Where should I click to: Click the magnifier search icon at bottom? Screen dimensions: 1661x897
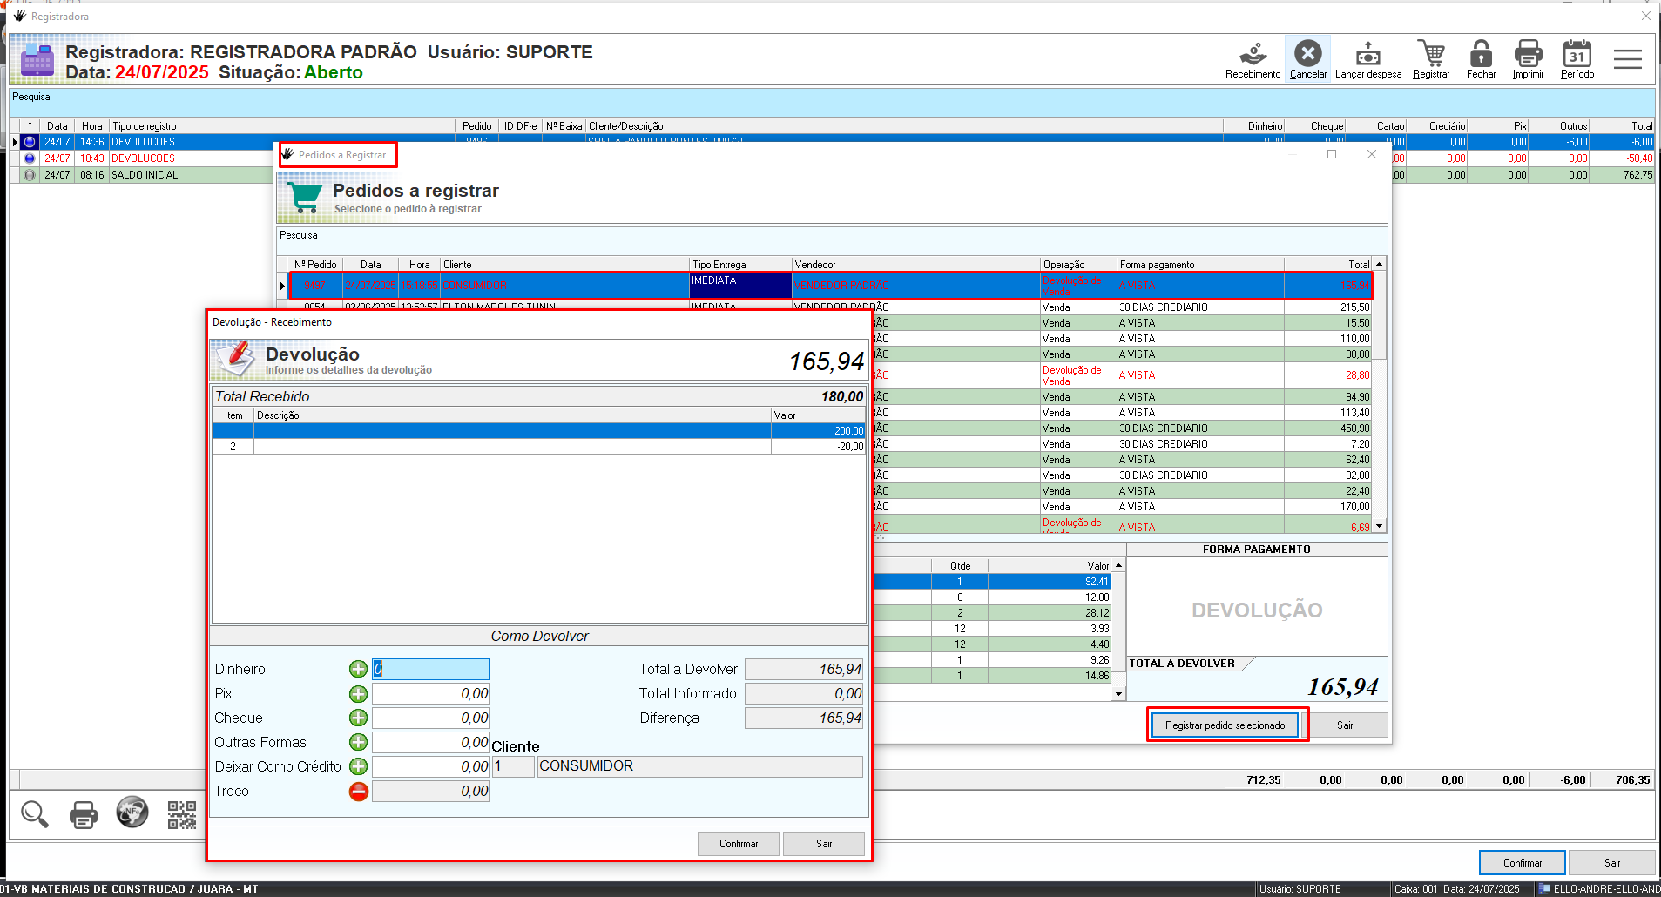[35, 814]
